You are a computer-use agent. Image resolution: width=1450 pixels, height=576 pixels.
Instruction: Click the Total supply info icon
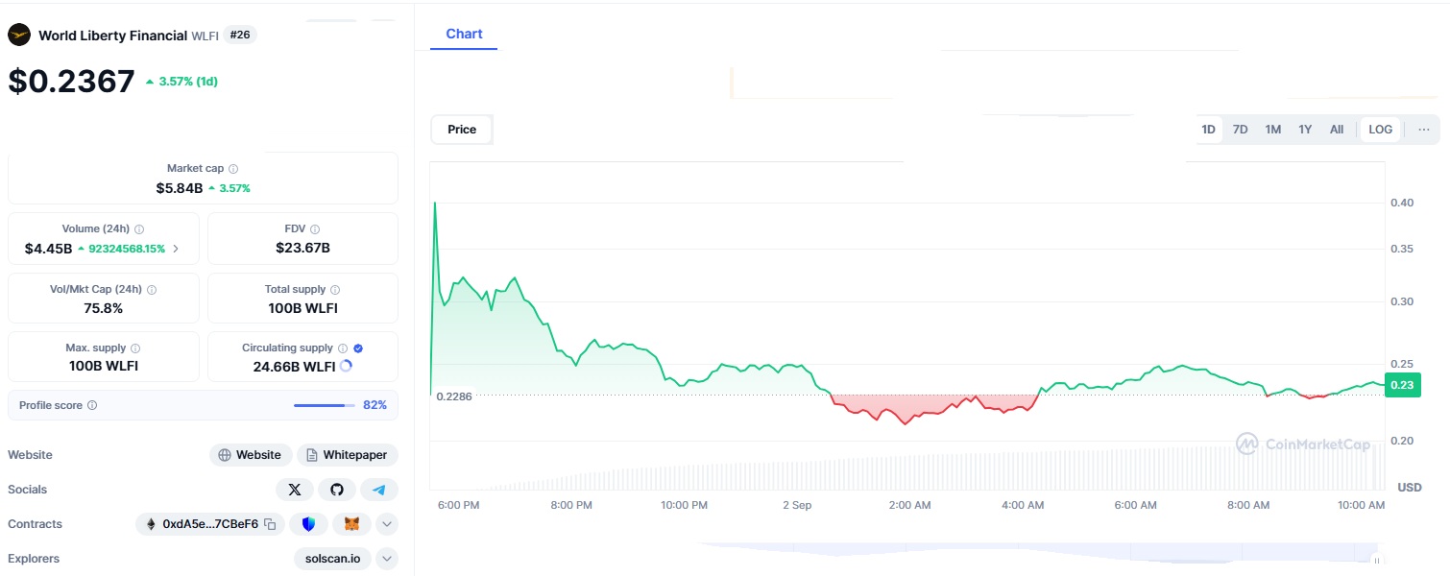[x=335, y=289]
